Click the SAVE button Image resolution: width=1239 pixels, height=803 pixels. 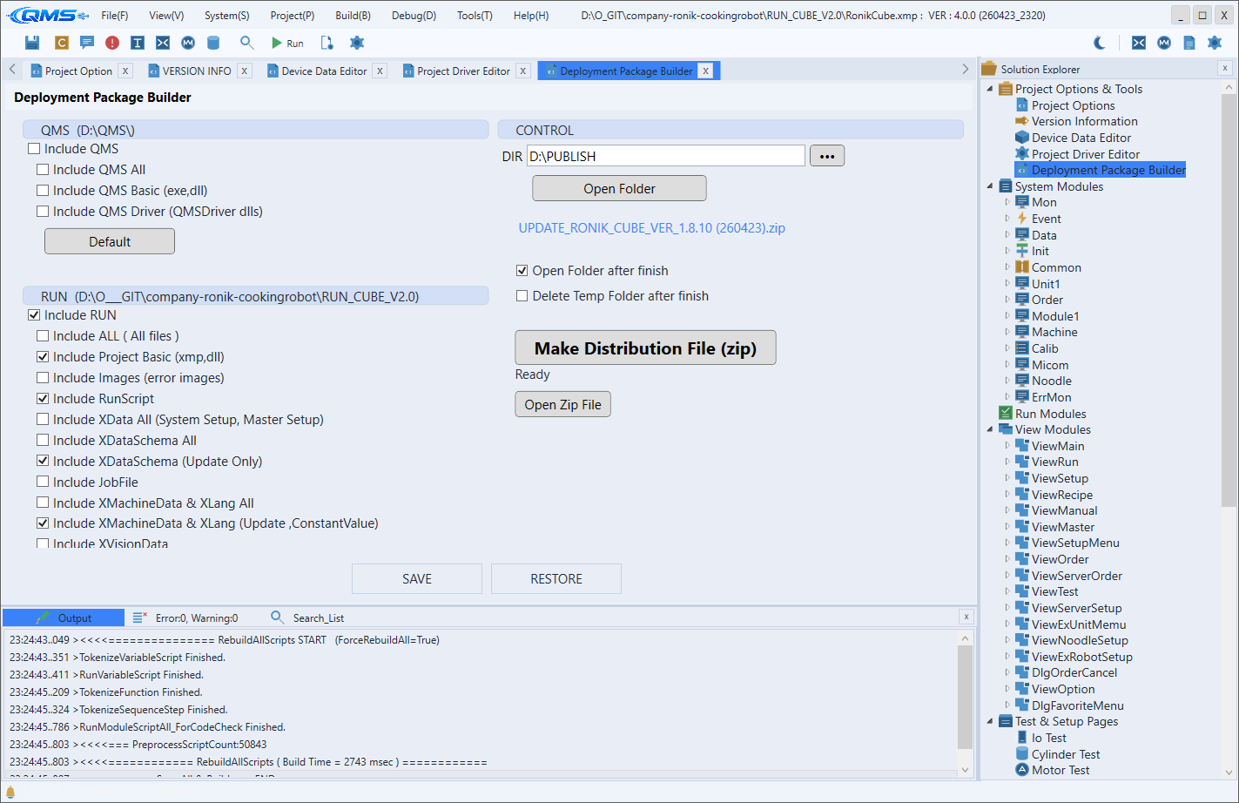[417, 579]
